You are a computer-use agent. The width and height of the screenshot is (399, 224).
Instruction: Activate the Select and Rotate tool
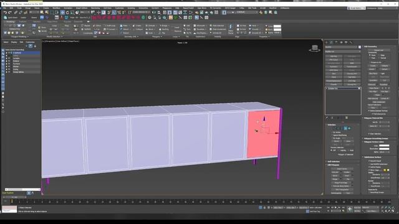pyautogui.click(x=67, y=12)
